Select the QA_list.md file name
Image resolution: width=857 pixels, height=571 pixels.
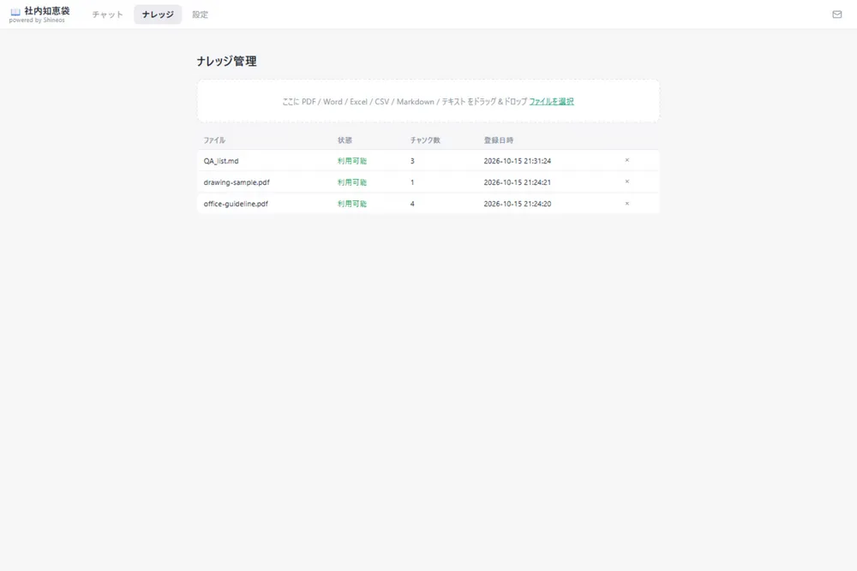(x=221, y=161)
